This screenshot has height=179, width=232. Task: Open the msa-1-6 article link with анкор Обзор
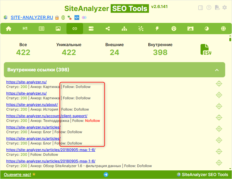pos(51,161)
